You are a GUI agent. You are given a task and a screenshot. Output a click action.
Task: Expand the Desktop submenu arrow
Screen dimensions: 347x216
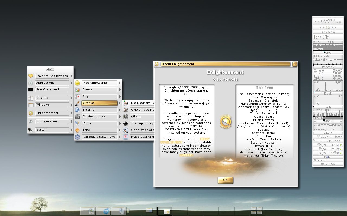[72, 98]
